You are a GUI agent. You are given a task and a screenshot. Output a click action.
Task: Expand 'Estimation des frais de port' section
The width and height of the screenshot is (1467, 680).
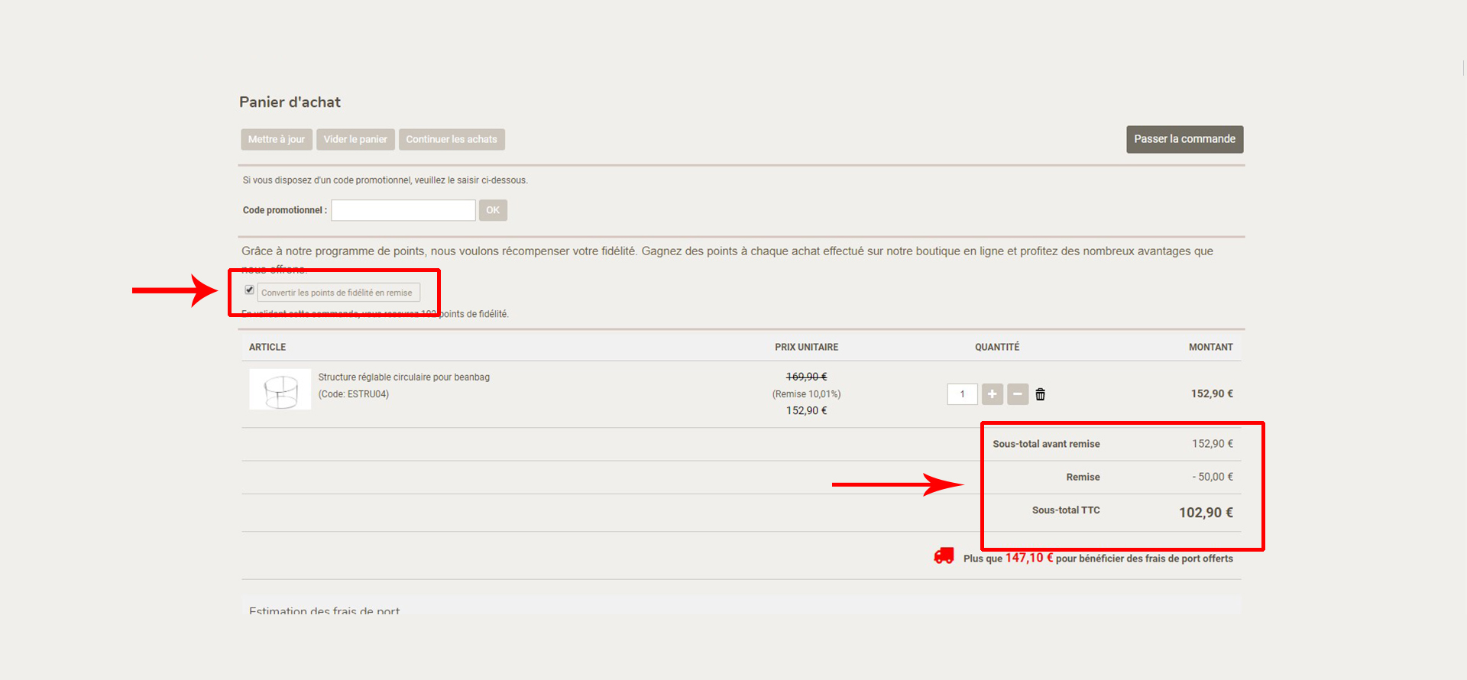(x=325, y=610)
